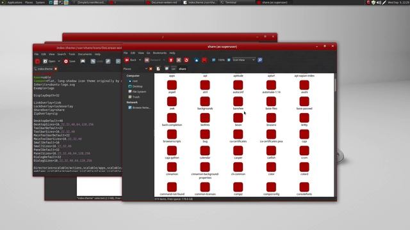Click the share path button

click(183, 69)
